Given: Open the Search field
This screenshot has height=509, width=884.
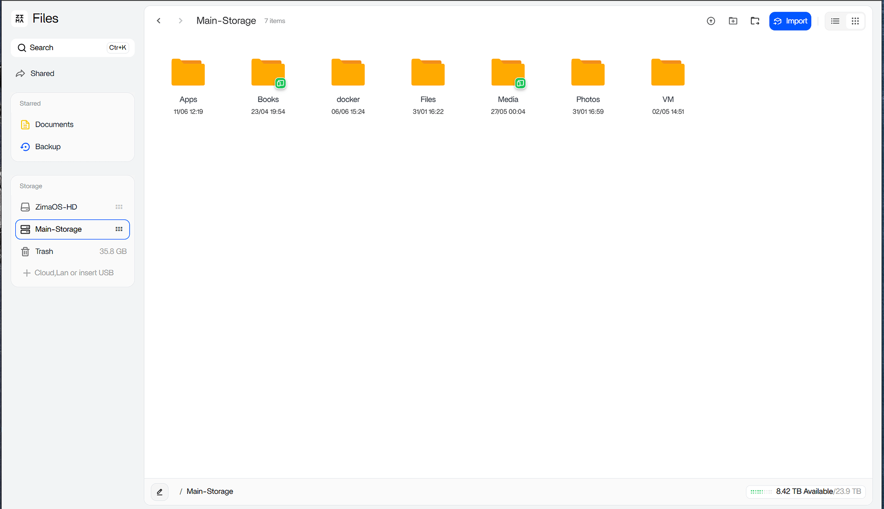Looking at the screenshot, I should [x=73, y=48].
